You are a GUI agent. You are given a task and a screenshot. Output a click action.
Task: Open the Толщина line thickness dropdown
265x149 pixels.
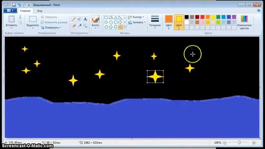155,22
